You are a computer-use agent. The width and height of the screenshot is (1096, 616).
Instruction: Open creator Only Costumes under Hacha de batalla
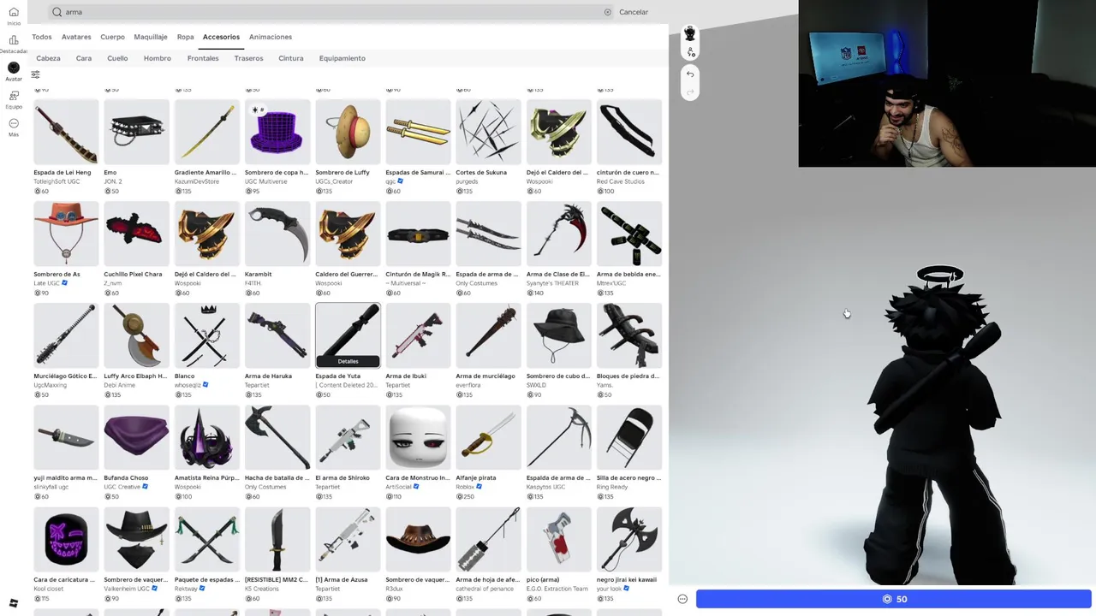265,487
